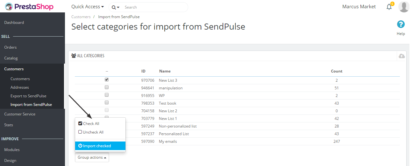Toggle the Group actions dropdown button
Viewport: 412px width, 166px height.
click(x=92, y=157)
